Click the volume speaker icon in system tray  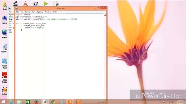coord(173,102)
